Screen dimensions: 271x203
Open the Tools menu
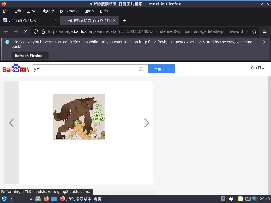tap(89, 11)
